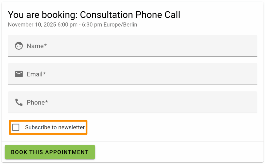Click the Consultation Phone Call heading
265x164 pixels.
130,15
